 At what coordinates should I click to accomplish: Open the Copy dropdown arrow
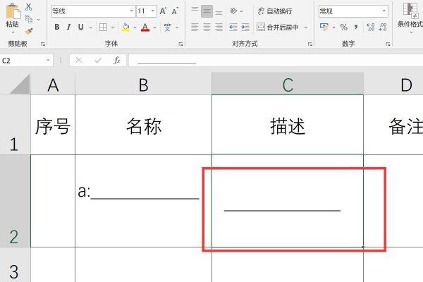tap(38, 20)
